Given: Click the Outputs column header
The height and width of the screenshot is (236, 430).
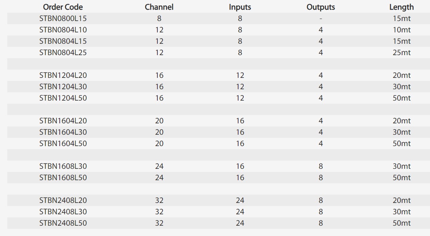Looking at the screenshot, I should click(321, 7).
